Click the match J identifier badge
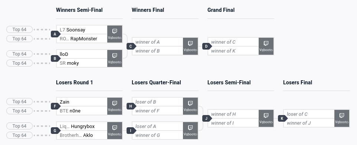 207,118
